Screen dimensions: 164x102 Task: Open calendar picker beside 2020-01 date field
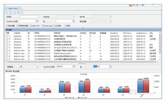[74, 66]
